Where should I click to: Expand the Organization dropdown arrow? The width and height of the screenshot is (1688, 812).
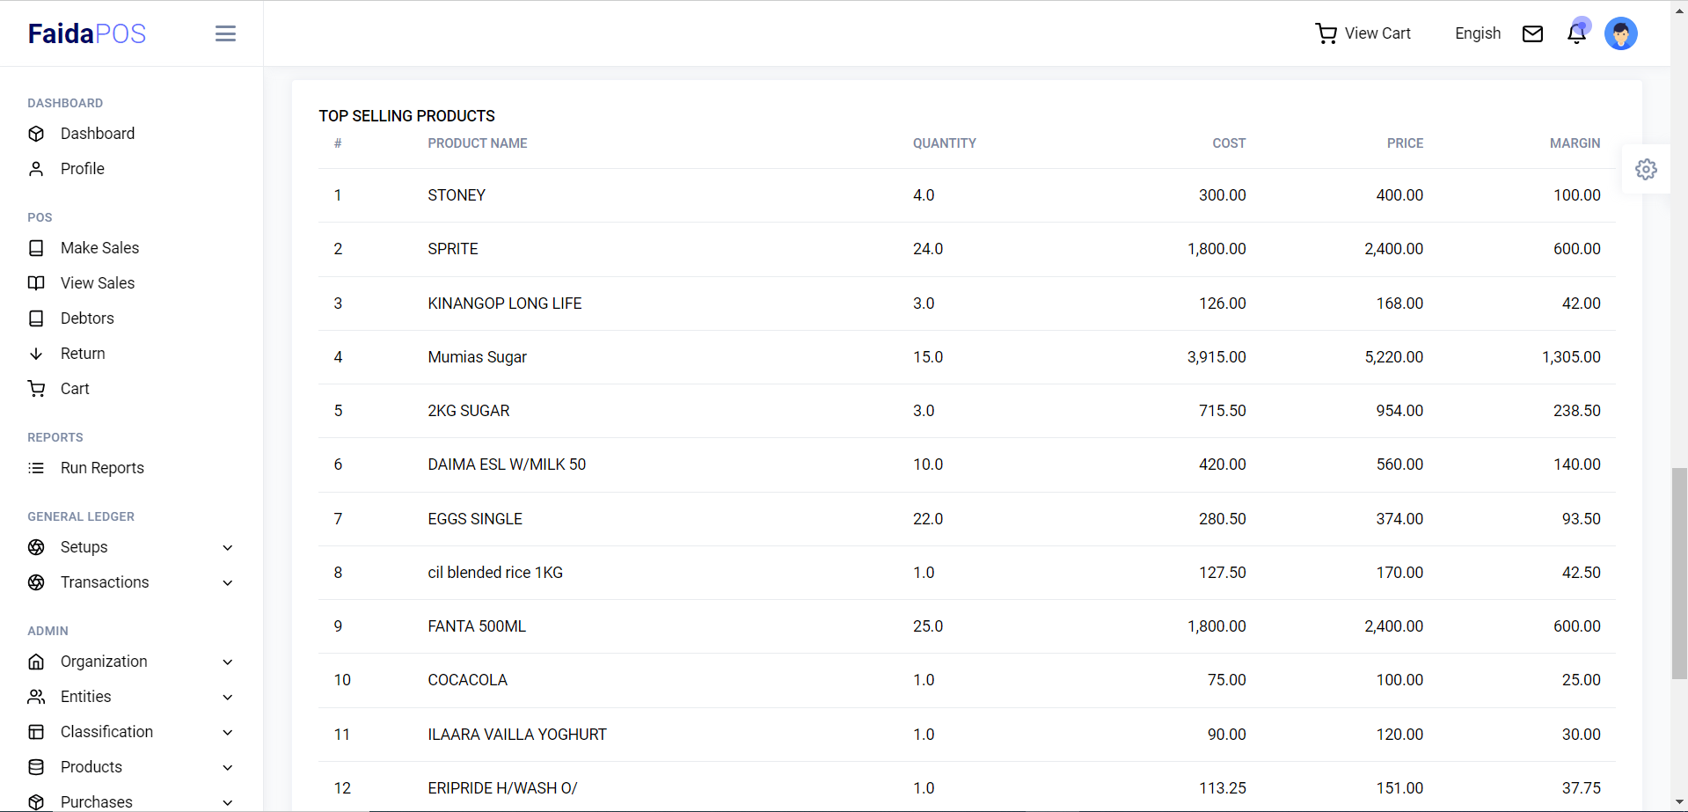[227, 662]
